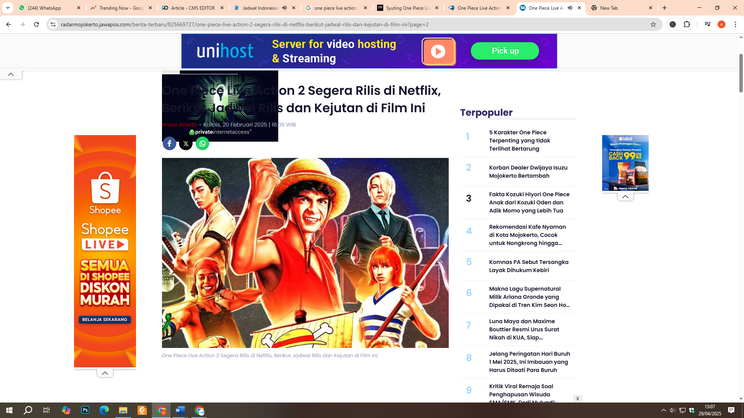The width and height of the screenshot is (744, 418).
Task: Click Pick up button in unihost ad
Action: [x=505, y=51]
